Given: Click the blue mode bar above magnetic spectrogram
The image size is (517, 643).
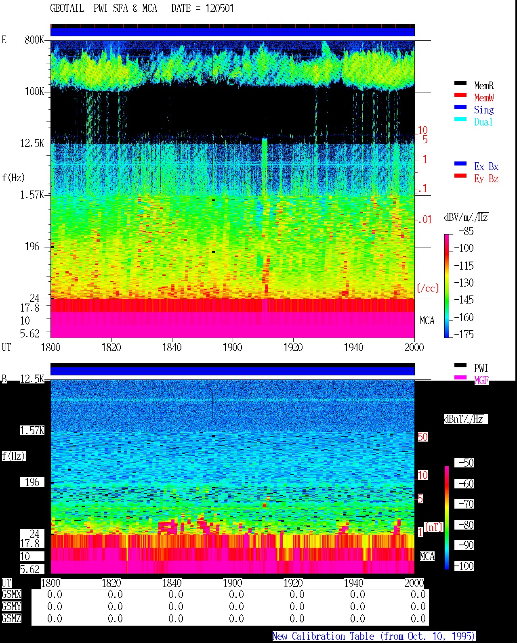Looking at the screenshot, I should click(x=233, y=371).
